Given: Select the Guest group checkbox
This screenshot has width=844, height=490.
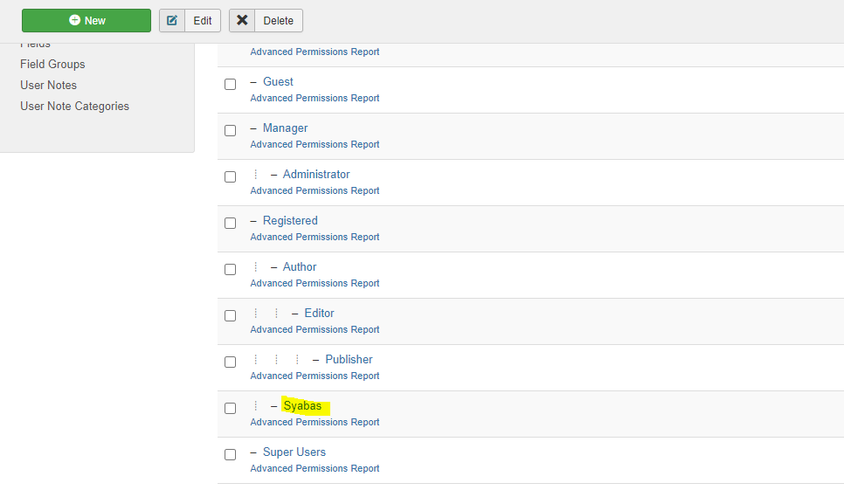Looking at the screenshot, I should coord(231,85).
